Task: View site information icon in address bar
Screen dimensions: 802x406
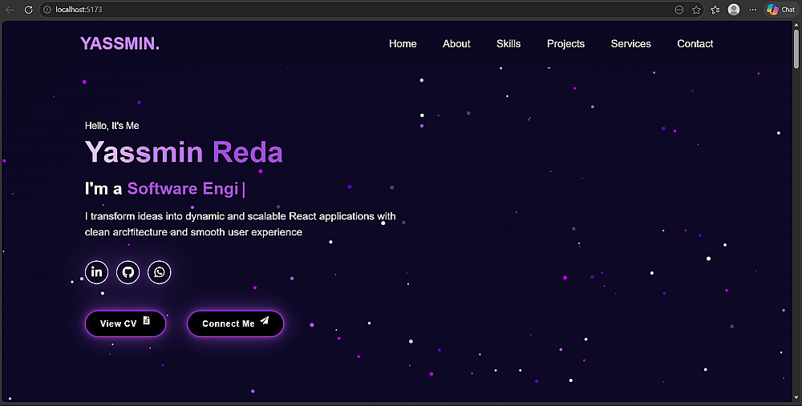Action: point(47,10)
